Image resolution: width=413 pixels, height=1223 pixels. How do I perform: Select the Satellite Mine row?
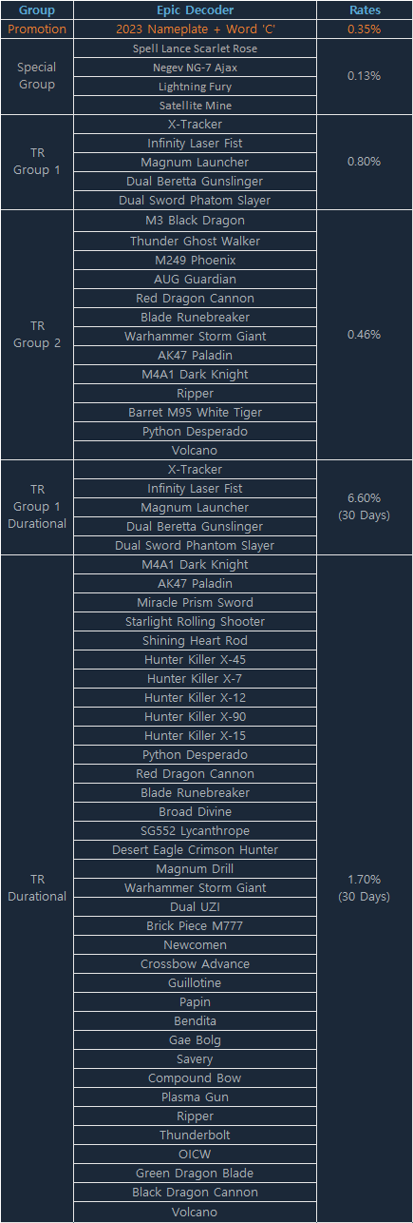pos(195,106)
